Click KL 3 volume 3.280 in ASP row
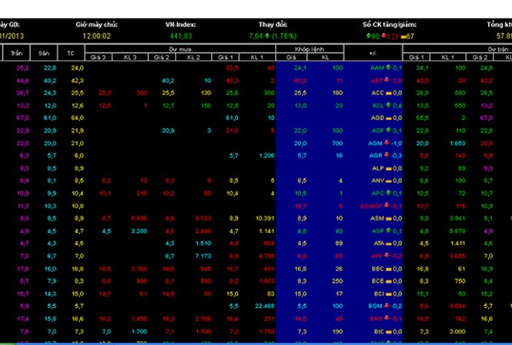This screenshot has height=345, width=512. click(x=139, y=231)
